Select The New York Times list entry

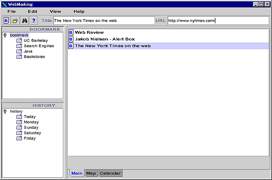tap(168, 46)
